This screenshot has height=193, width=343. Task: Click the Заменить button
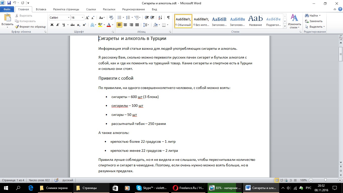[x=314, y=21]
